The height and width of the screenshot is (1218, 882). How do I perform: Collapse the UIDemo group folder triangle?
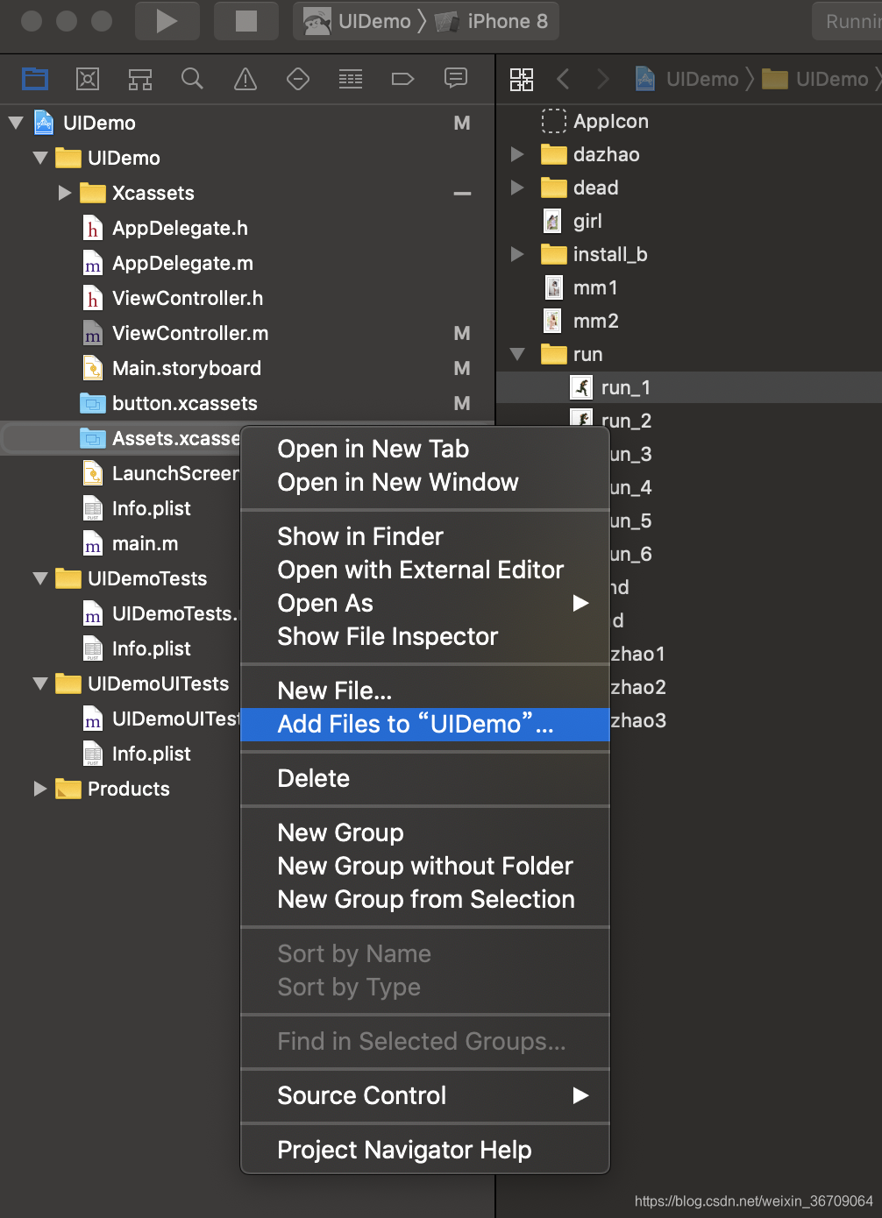pos(40,158)
